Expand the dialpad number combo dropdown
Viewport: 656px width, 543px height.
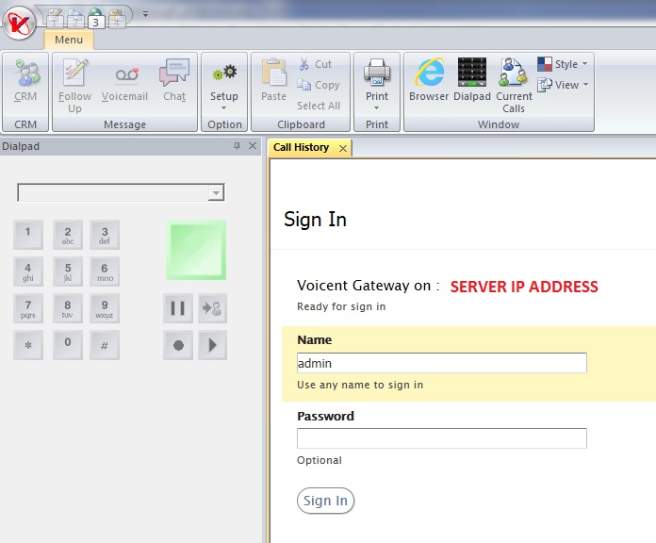tap(216, 193)
